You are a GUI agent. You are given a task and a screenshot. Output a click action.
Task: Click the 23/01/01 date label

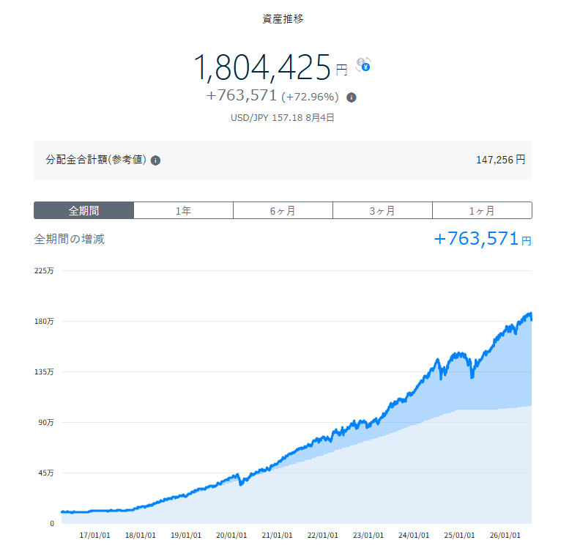pos(368,535)
